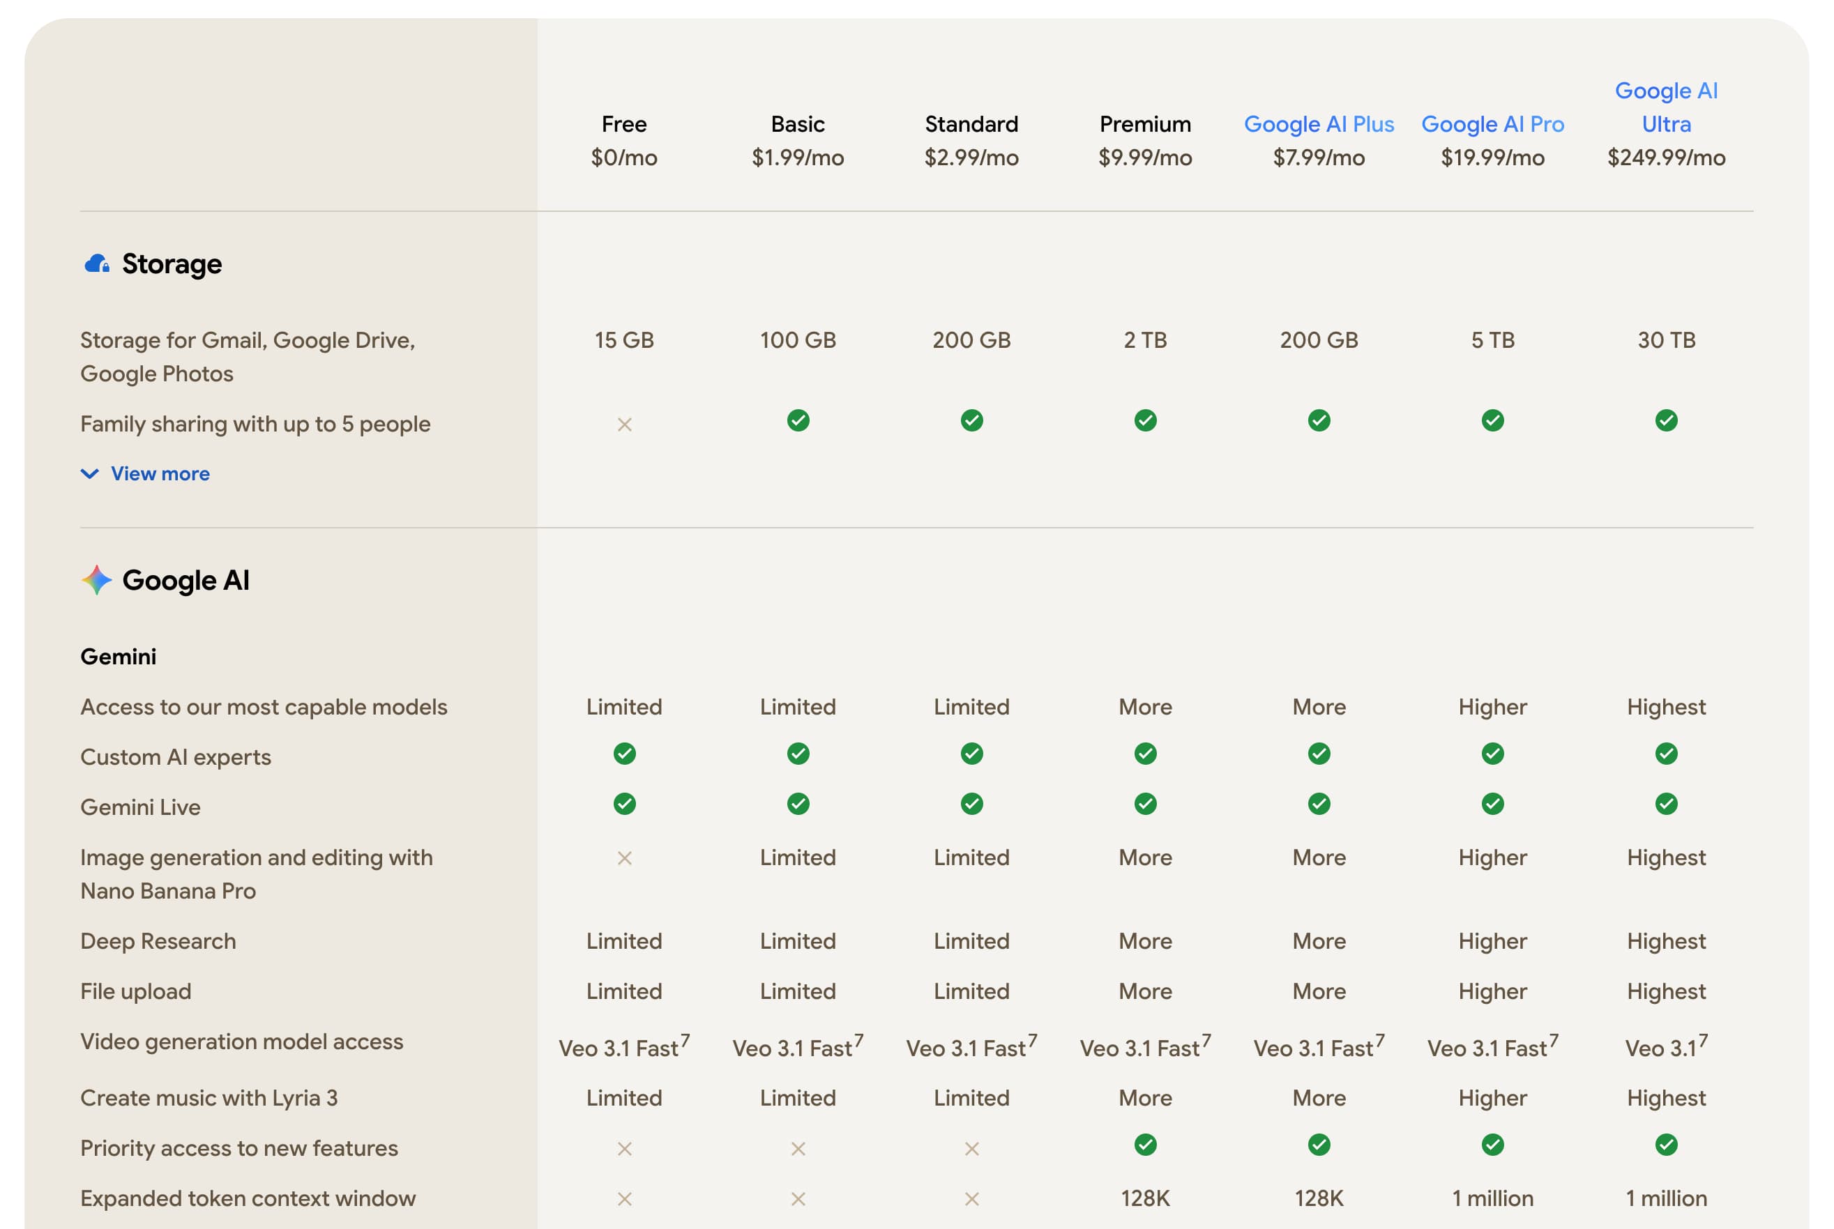
Task: Expand Storage section with View more
Action: pyautogui.click(x=160, y=474)
